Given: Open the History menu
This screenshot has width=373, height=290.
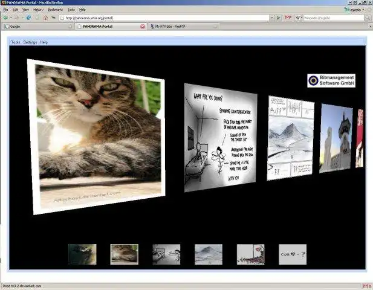Looking at the screenshot, I should [38, 10].
